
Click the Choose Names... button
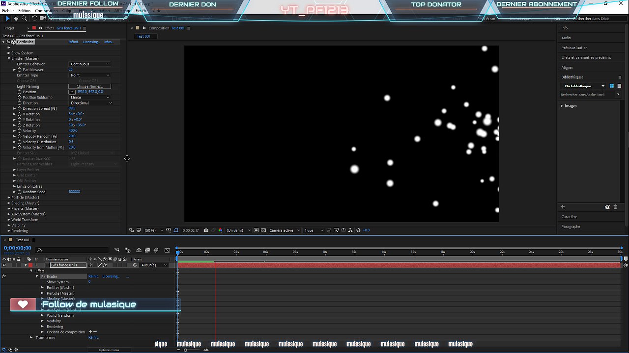pyautogui.click(x=89, y=86)
